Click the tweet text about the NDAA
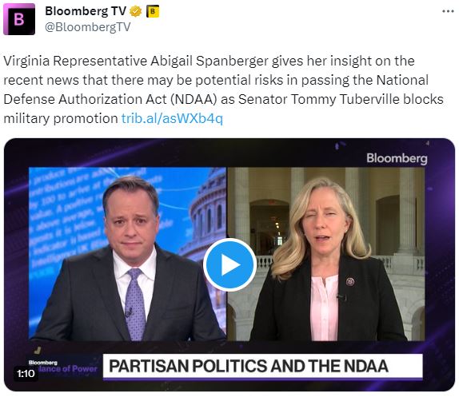The image size is (459, 397). point(223,89)
